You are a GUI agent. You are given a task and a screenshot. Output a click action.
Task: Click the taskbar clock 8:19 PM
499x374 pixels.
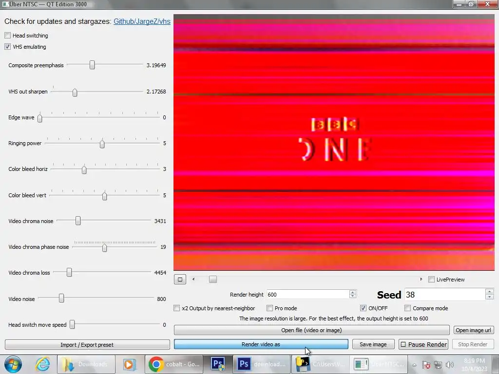(x=474, y=364)
